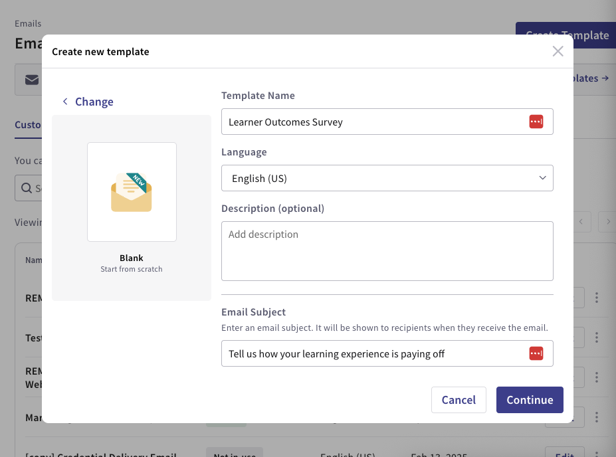Image resolution: width=616 pixels, height=457 pixels.
Task: Click the back chevron beside Change
Action: coord(65,102)
